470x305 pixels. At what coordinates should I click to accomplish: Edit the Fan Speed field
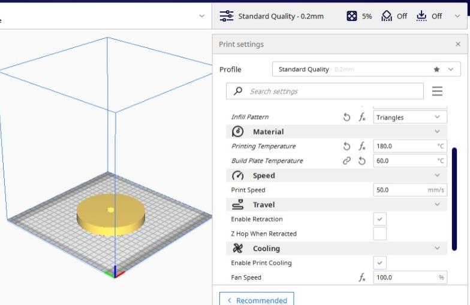[x=410, y=277]
